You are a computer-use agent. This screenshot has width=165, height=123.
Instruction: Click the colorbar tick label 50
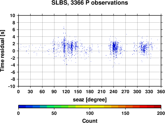[54, 113]
